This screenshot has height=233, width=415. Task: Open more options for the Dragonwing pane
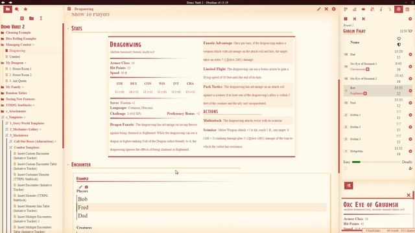(334, 9)
